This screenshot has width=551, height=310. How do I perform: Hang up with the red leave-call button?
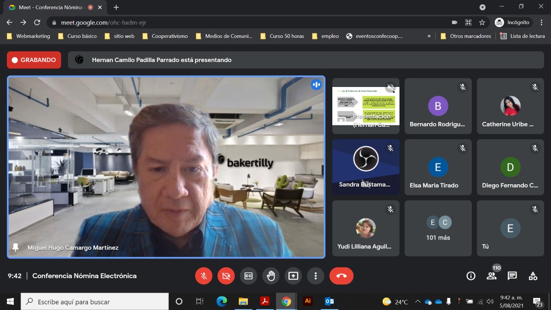click(341, 276)
